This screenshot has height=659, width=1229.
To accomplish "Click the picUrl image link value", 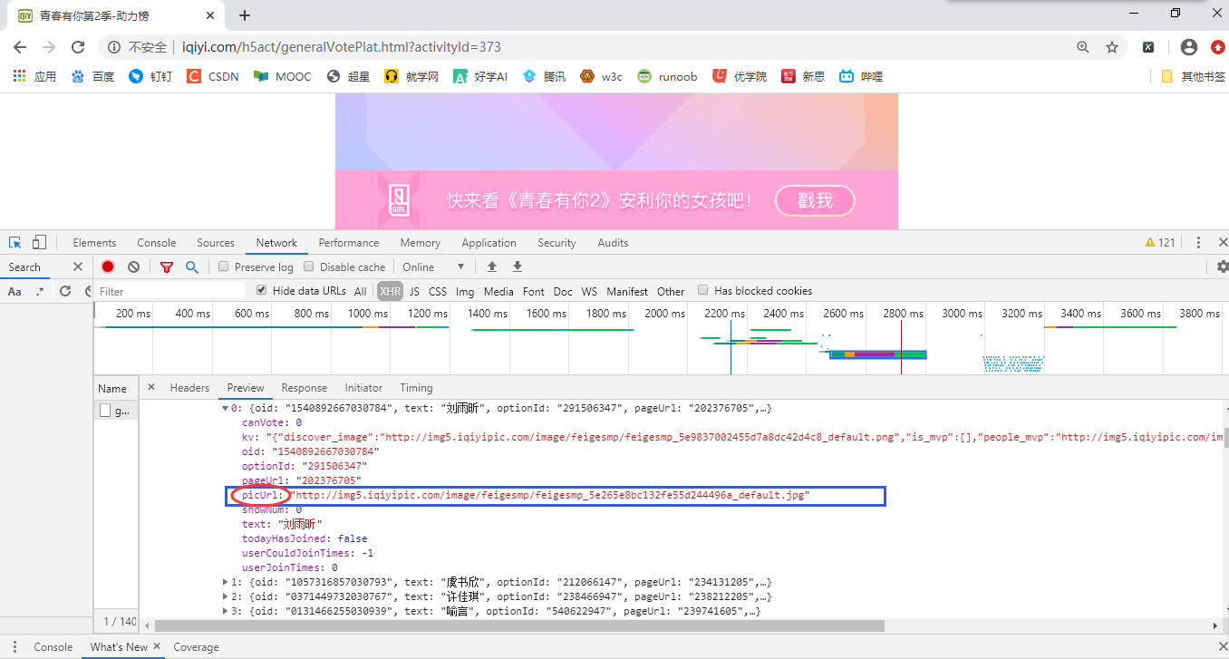I will click(548, 495).
